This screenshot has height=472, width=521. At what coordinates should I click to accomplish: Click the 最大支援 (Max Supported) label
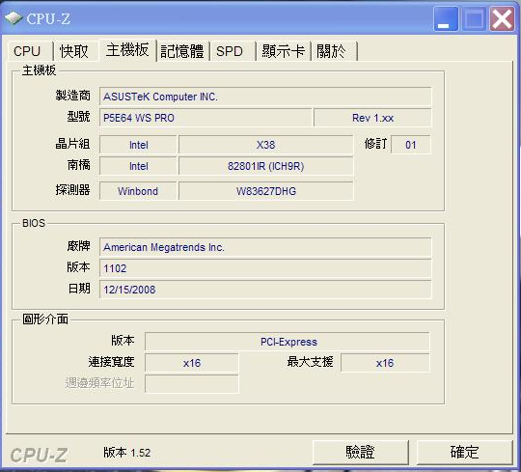(310, 362)
